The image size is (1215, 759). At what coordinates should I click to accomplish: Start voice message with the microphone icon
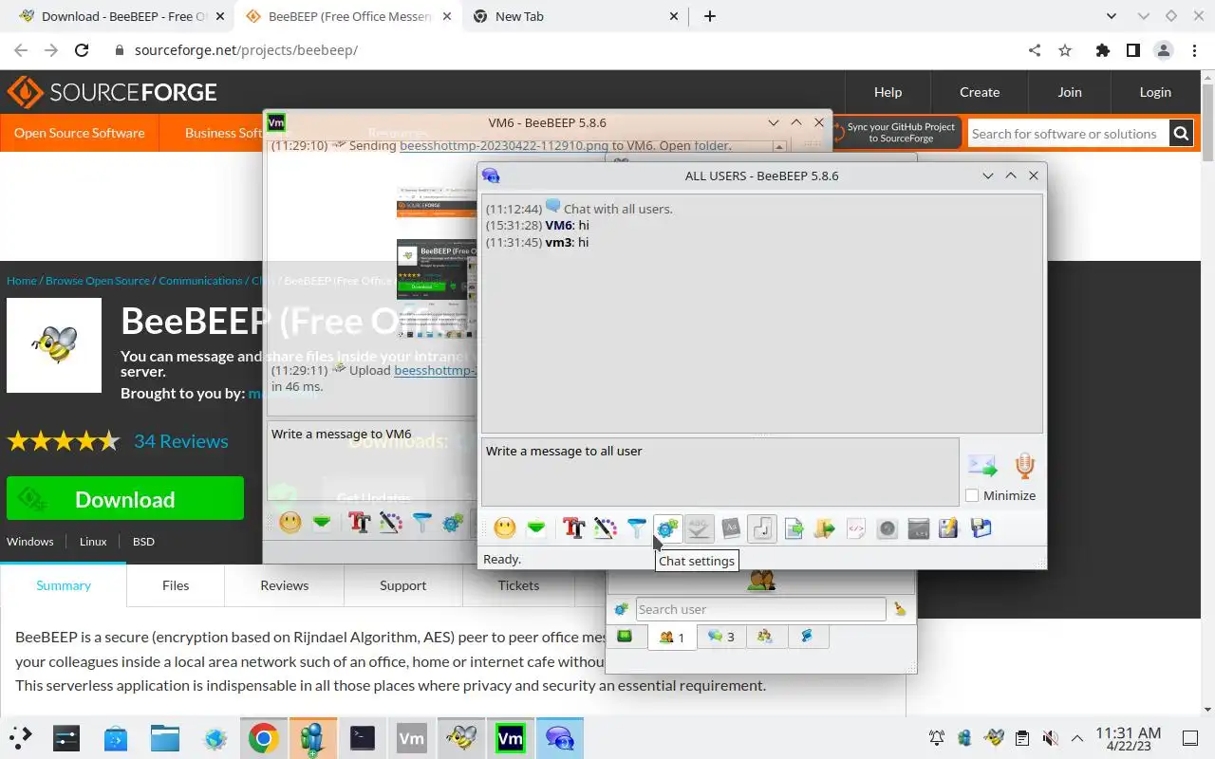(1024, 465)
